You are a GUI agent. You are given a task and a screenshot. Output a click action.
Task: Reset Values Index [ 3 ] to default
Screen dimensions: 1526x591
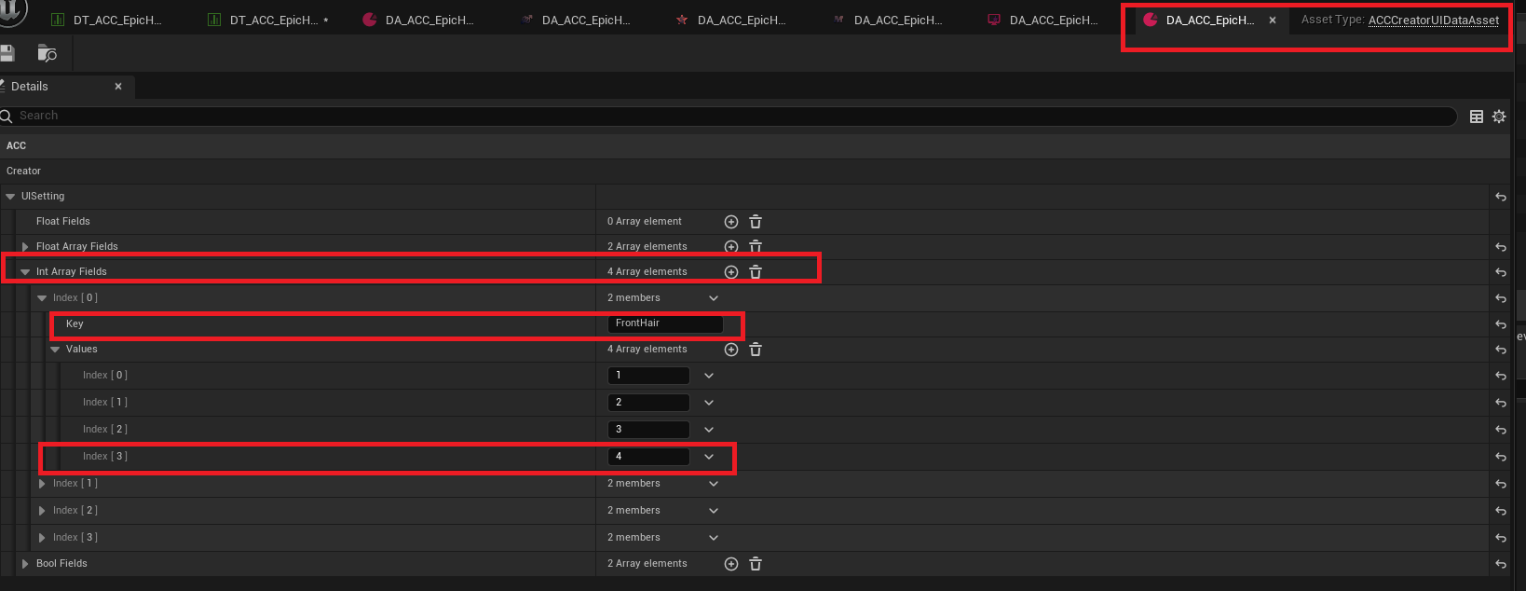[1501, 457]
